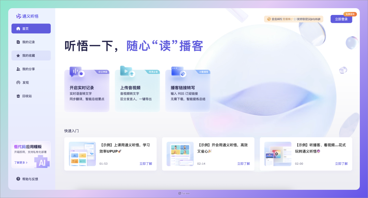The image size is (368, 198).
Task: Open thumbnail of 听播客、看视频 example
Action: 278,154
